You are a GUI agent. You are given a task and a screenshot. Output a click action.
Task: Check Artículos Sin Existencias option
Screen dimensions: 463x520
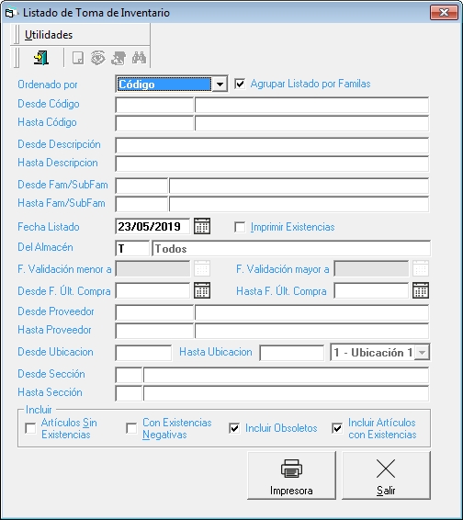[x=30, y=428]
